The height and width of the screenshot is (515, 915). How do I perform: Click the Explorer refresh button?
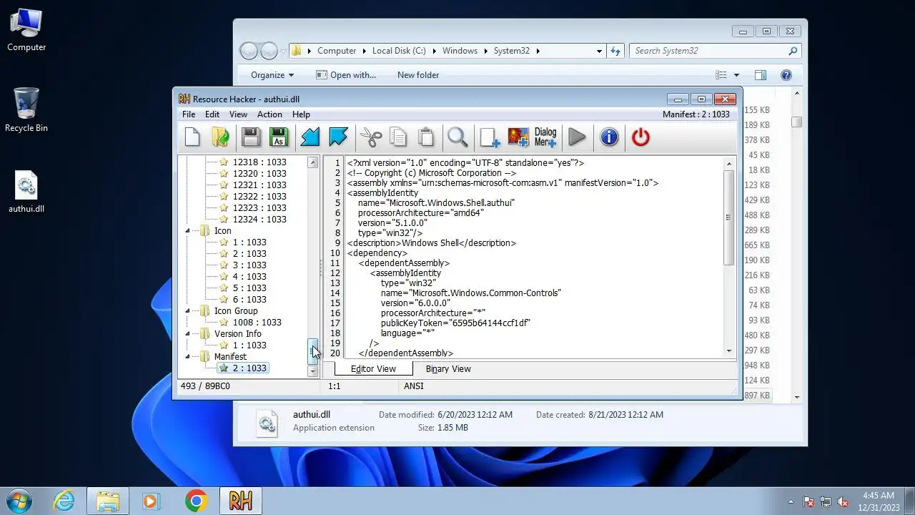point(615,51)
